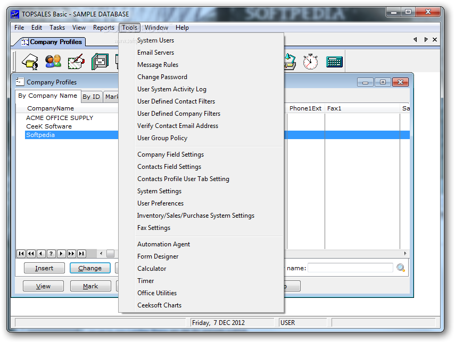Choose Change Password
Image resolution: width=455 pixels, height=343 pixels.
point(201,76)
